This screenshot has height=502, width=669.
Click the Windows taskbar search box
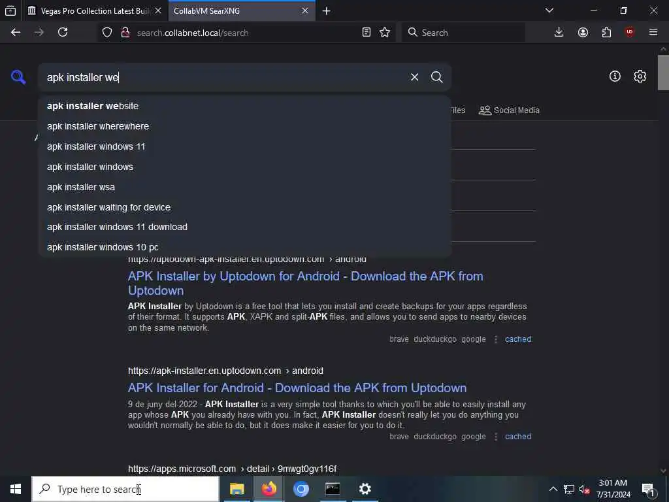(x=125, y=489)
